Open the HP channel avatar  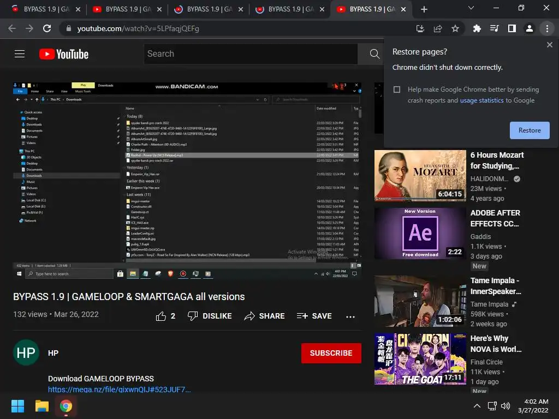[x=26, y=353]
